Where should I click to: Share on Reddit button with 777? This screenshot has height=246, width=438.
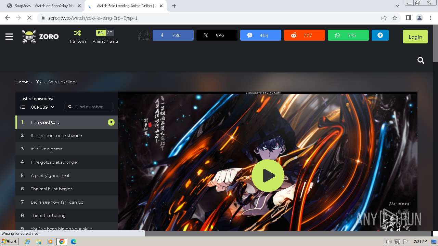tap(305, 35)
